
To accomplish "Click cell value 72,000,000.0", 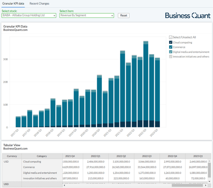I will pyautogui.click(x=198, y=178).
